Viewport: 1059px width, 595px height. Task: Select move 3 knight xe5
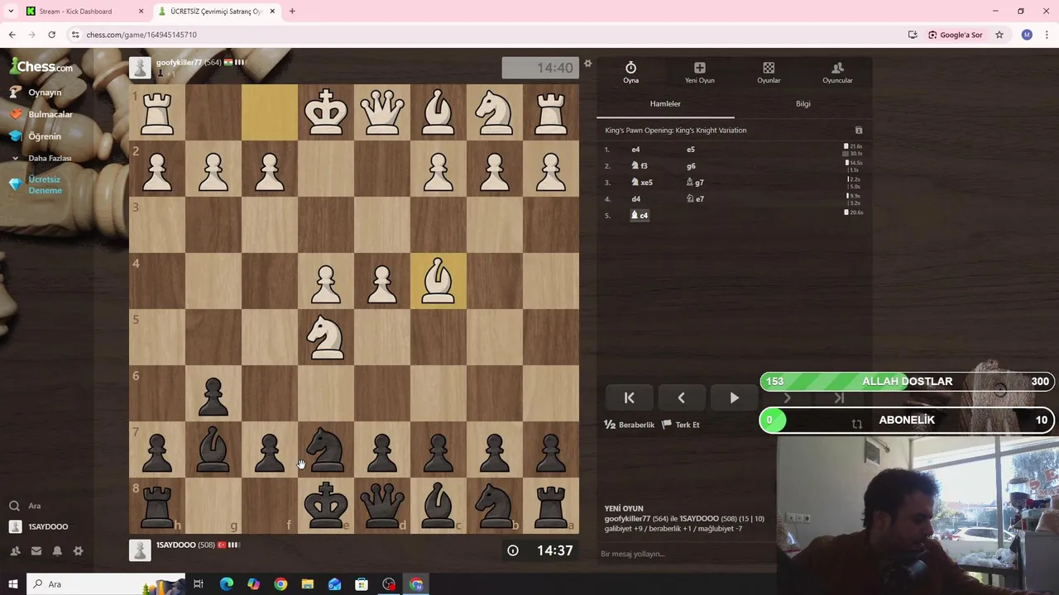[642, 183]
